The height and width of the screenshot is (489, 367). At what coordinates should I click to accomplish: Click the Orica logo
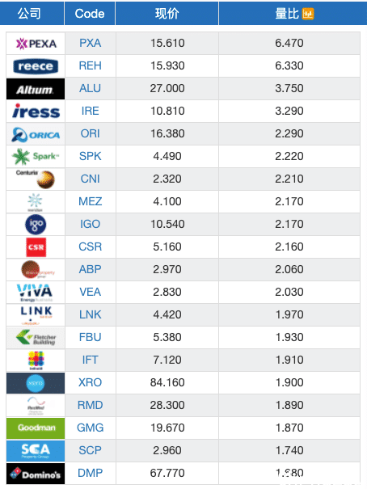pyautogui.click(x=36, y=135)
